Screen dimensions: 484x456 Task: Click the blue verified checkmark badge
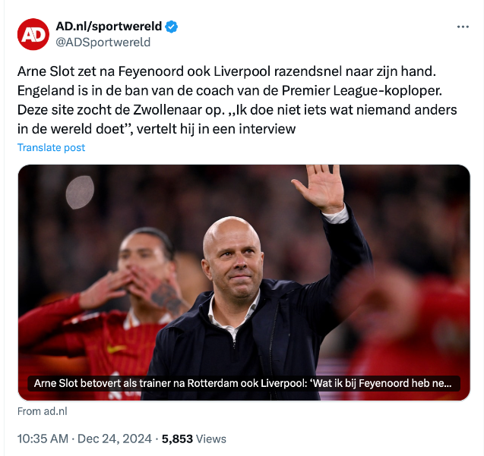(x=171, y=27)
